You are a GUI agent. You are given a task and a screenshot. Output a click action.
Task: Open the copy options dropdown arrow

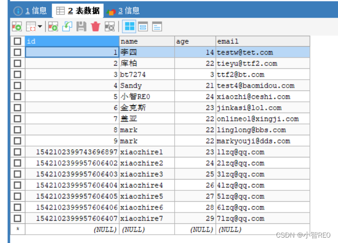click(40, 27)
